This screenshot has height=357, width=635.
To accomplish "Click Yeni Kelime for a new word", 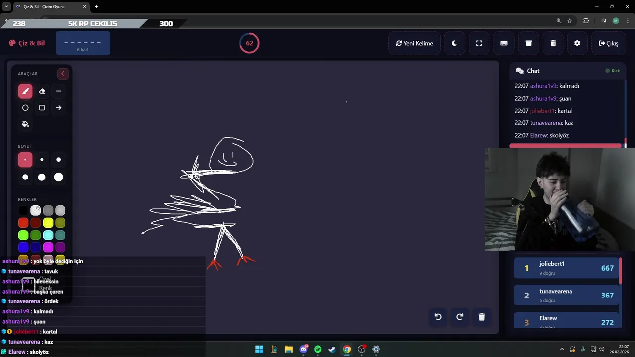I will coord(414,43).
